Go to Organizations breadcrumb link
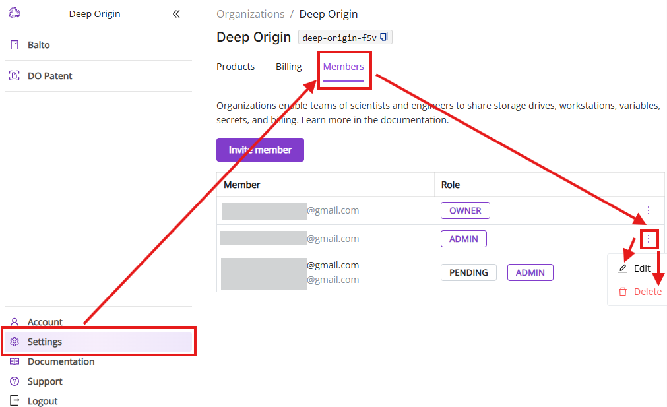Image resolution: width=667 pixels, height=407 pixels. 250,14
